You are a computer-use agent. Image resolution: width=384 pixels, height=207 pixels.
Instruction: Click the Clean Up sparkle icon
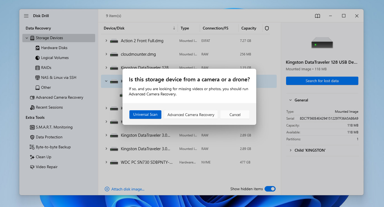(x=32, y=157)
